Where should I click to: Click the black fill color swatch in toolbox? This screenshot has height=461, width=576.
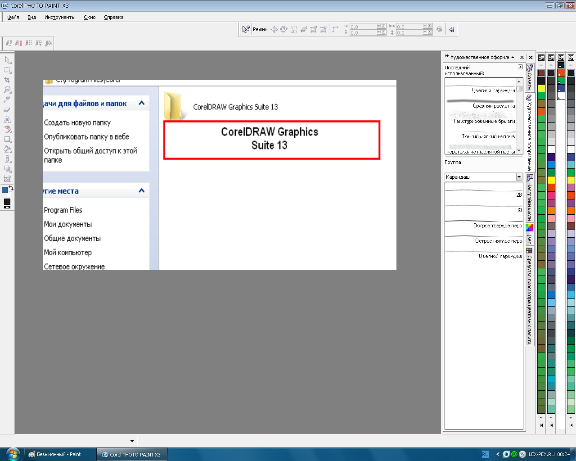click(7, 202)
